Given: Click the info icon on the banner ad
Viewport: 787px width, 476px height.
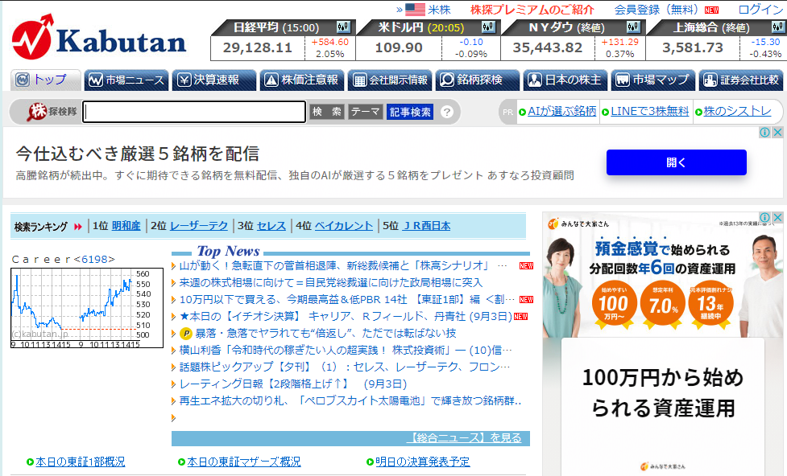Looking at the screenshot, I should 764,133.
